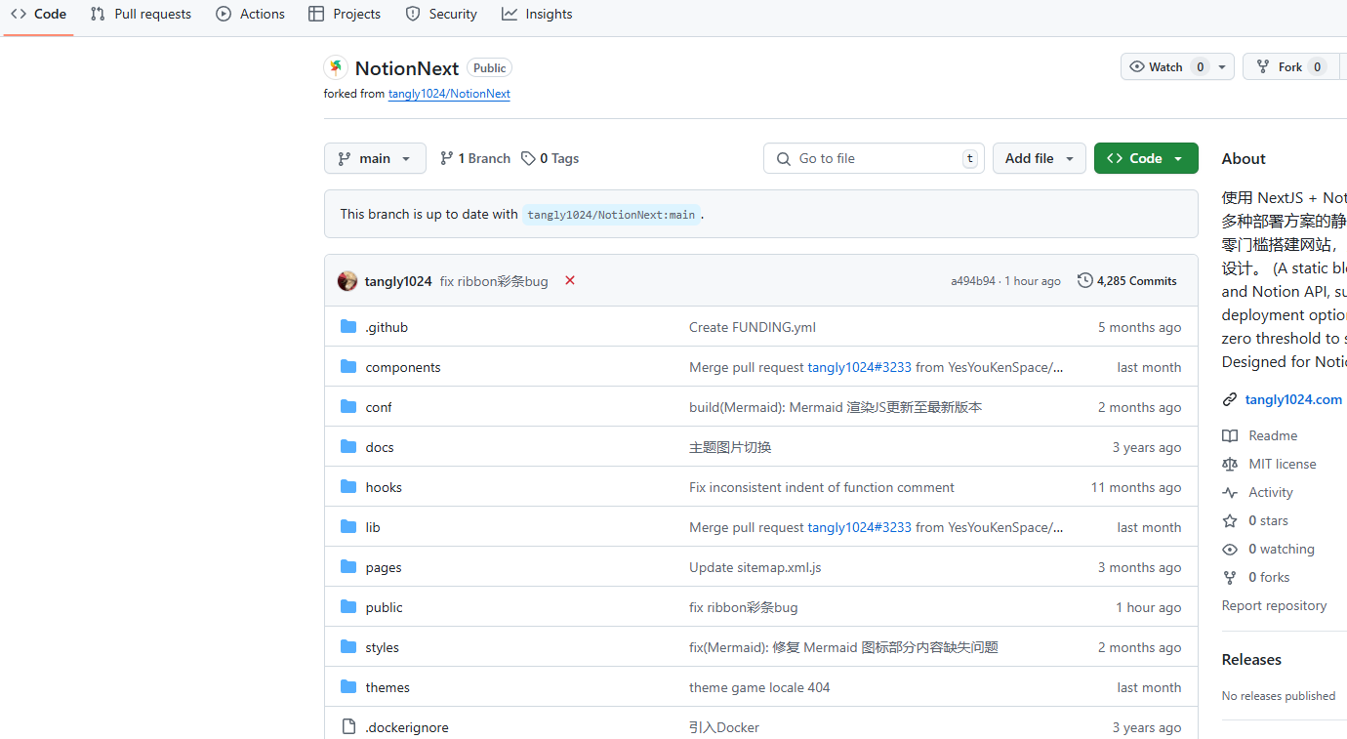Open the Create FUNDING.yml commit message
The width and height of the screenshot is (1347, 739).
tap(753, 327)
